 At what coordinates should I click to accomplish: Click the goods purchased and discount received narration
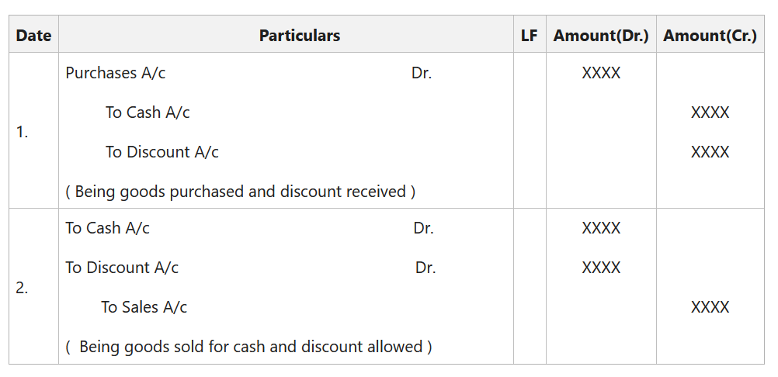coord(241,192)
